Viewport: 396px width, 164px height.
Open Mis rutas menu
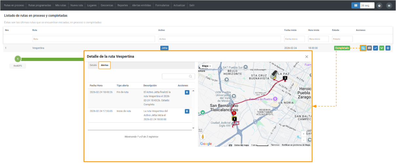(x=60, y=6)
